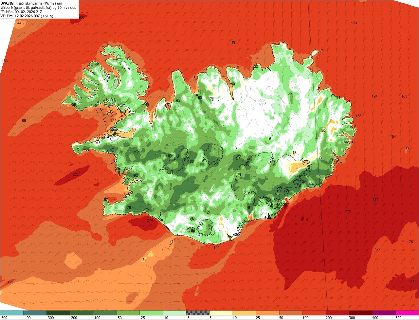Click the map value 35
Image resolution: width=419 pixels, height=320 pixels.
(323, 131)
